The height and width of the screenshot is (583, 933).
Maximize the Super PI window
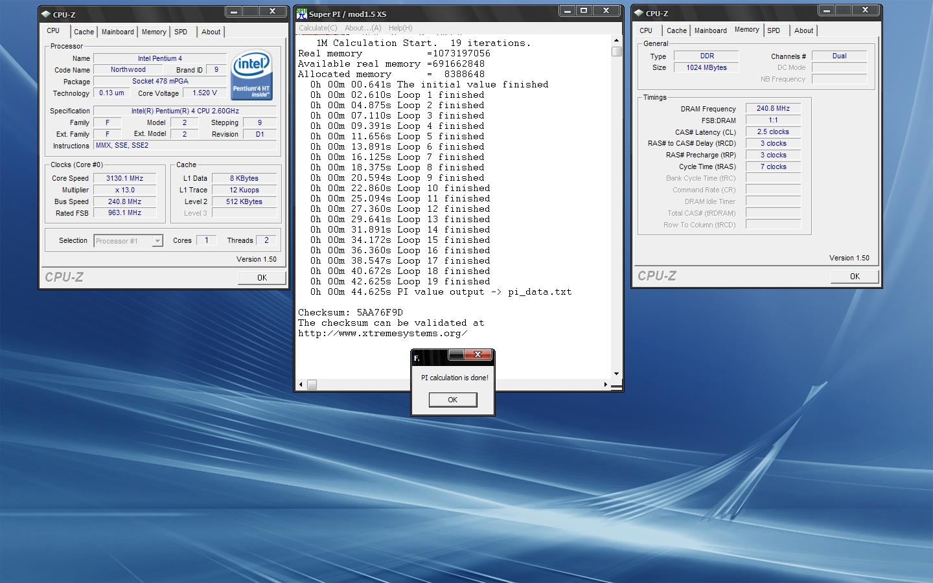pos(584,11)
